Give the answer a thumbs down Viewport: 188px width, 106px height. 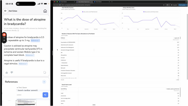[x=12, y=72]
